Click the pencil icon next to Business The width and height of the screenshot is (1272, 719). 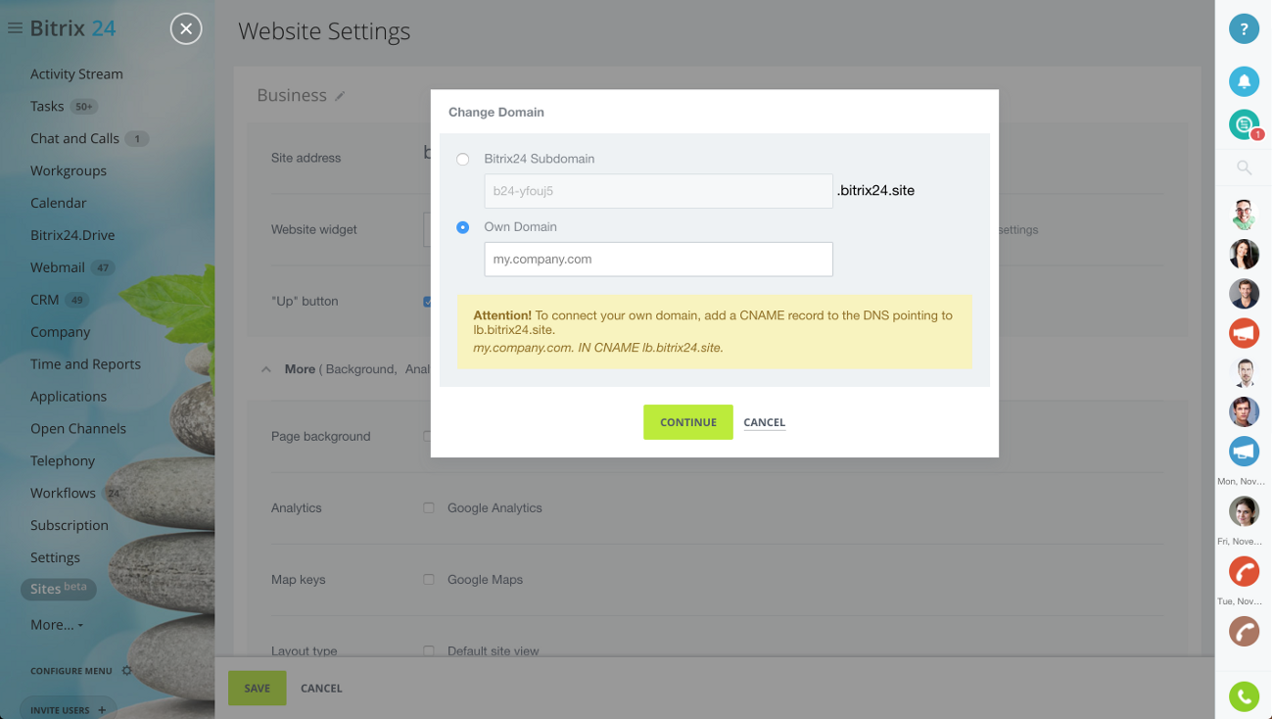(340, 96)
